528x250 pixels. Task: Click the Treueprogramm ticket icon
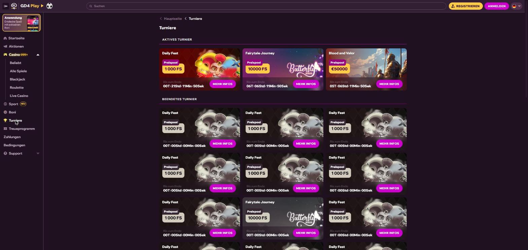(5, 129)
